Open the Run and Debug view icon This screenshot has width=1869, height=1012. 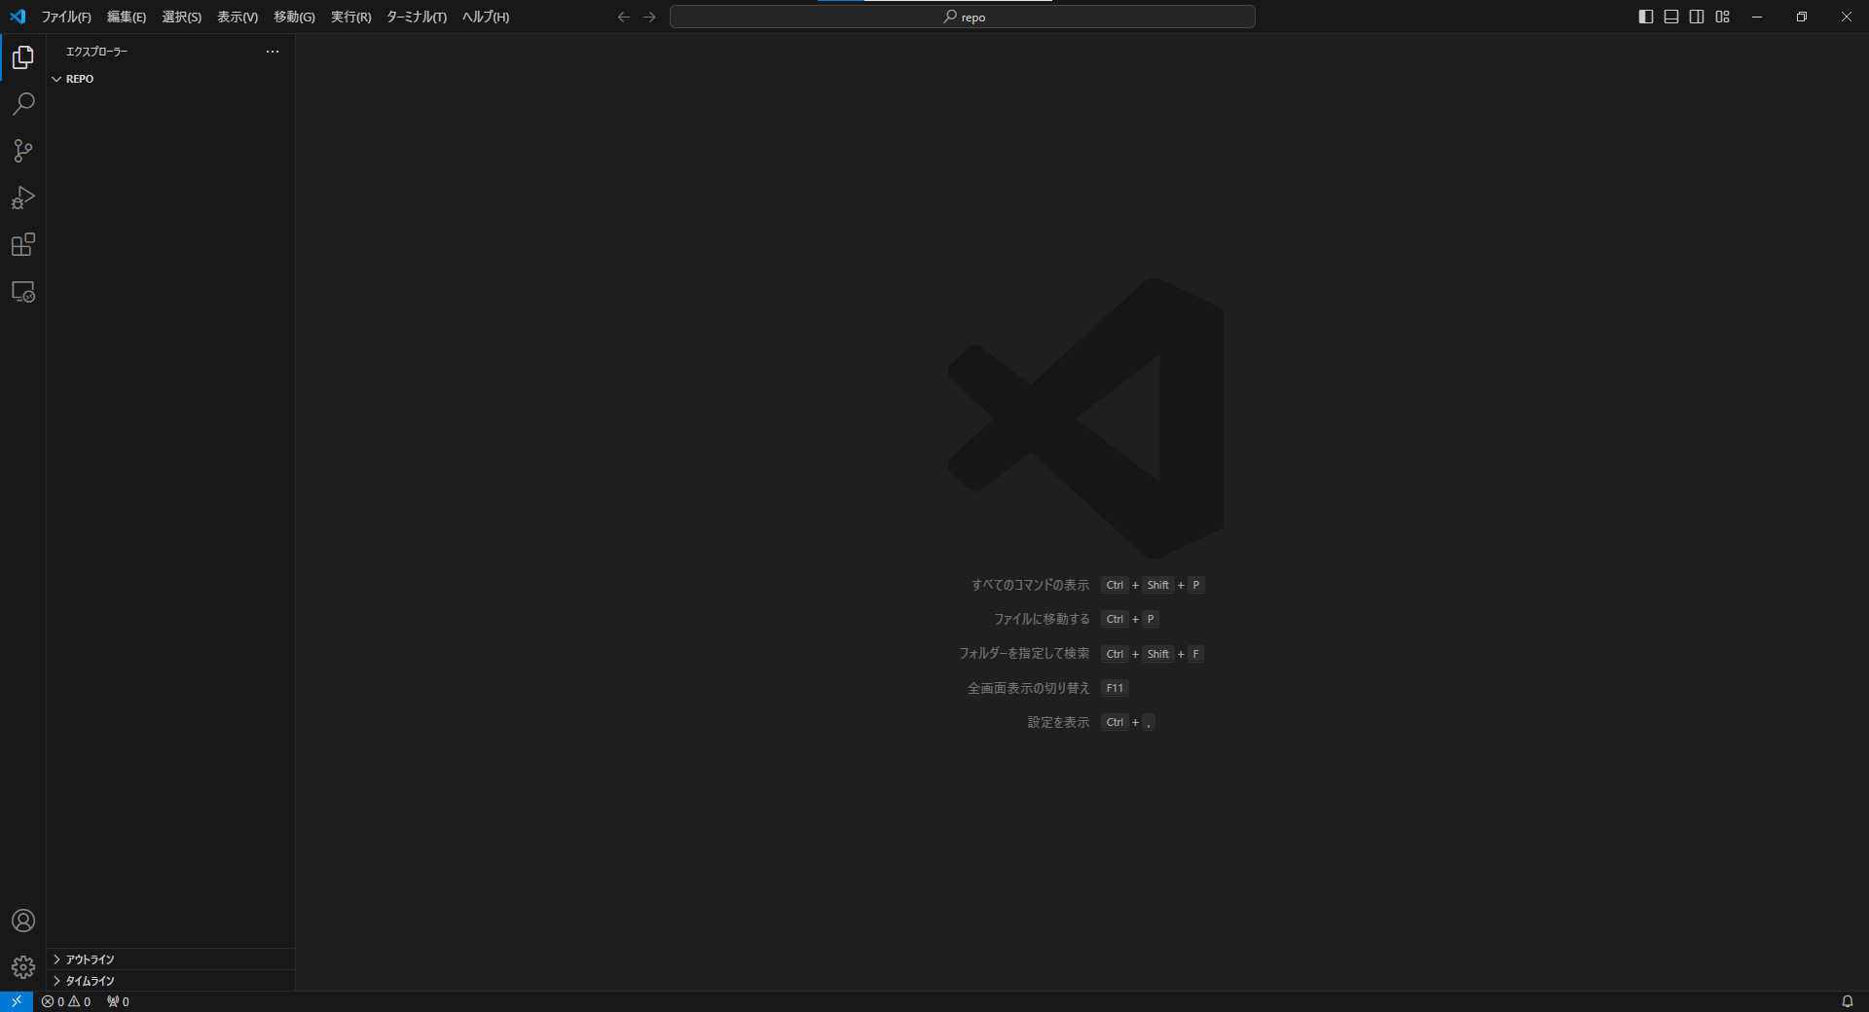tap(23, 198)
